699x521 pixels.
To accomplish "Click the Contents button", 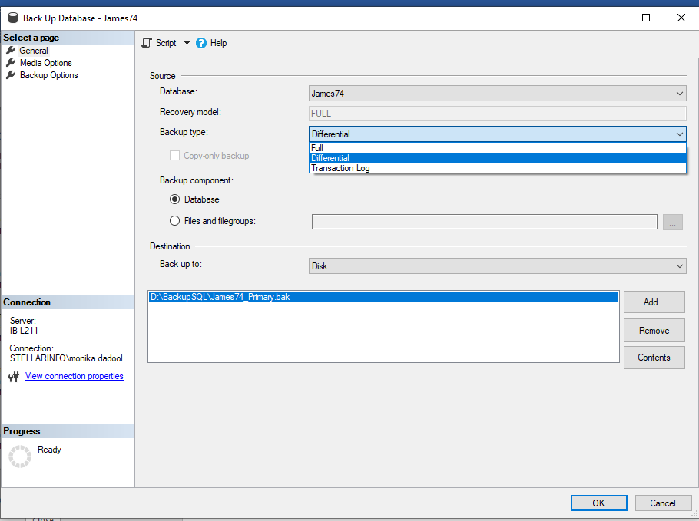I will tap(654, 358).
